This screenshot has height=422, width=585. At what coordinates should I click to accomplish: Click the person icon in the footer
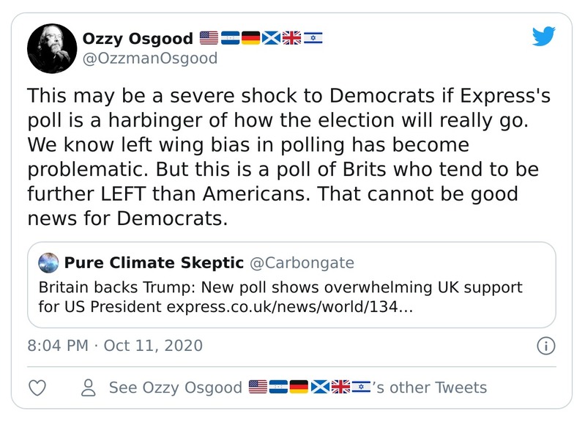(x=89, y=388)
